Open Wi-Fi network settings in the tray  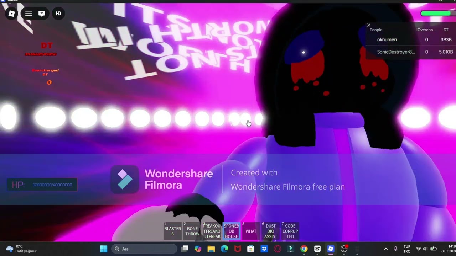[419, 249]
